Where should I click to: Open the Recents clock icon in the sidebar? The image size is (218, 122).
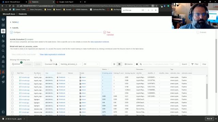pos(3,46)
